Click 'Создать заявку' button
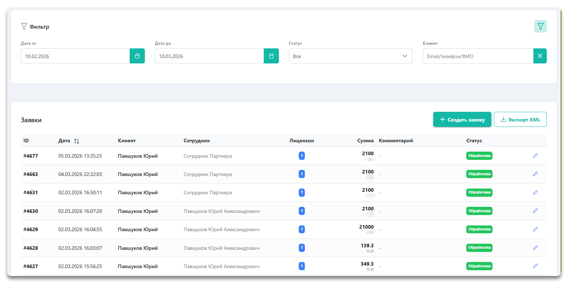The width and height of the screenshot is (568, 286). point(462,120)
